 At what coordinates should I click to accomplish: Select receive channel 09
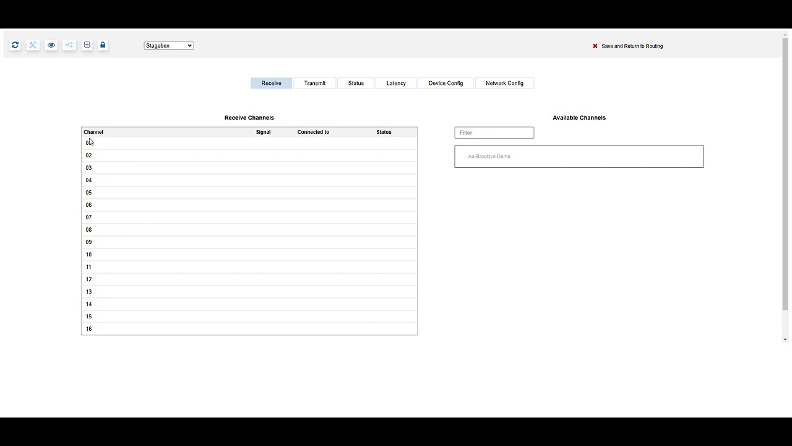(249, 242)
